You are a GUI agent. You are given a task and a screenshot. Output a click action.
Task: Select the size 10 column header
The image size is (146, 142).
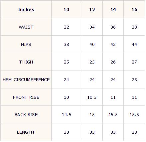tap(66, 10)
